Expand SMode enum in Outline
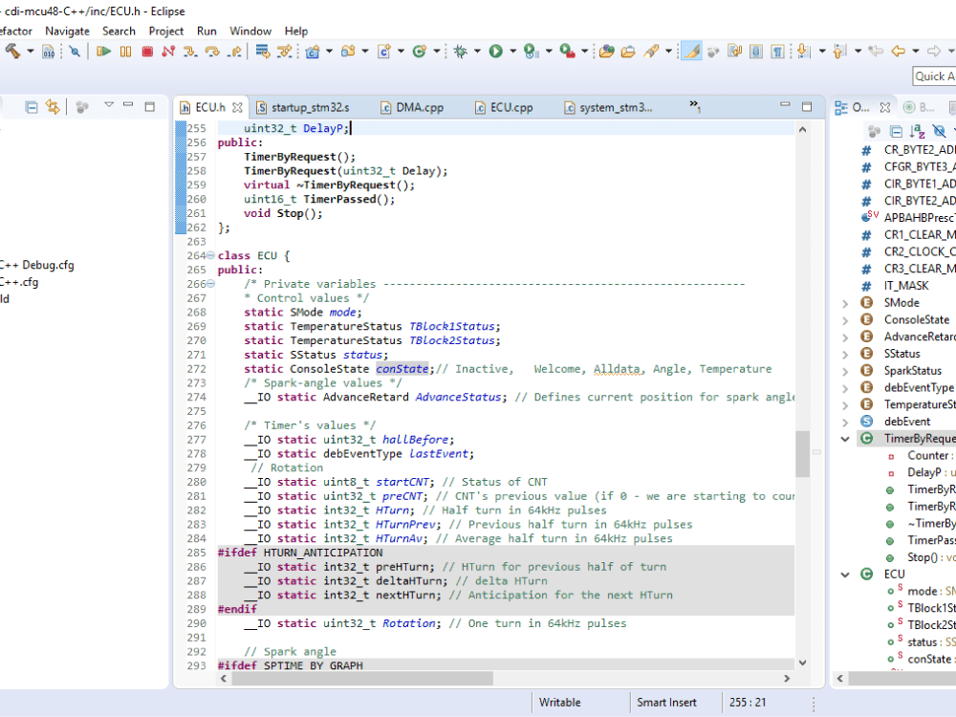The width and height of the screenshot is (956, 717). coord(845,303)
